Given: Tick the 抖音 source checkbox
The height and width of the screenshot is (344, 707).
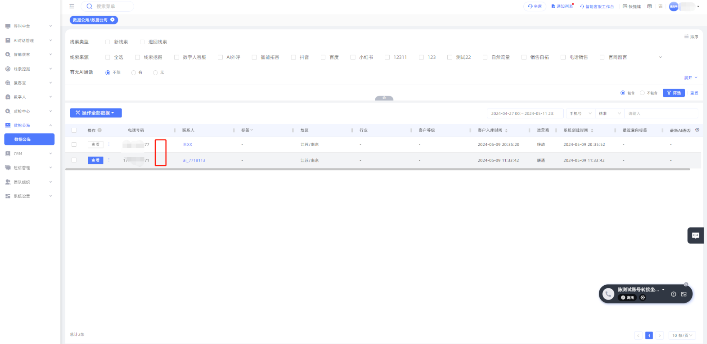Looking at the screenshot, I should click(294, 57).
